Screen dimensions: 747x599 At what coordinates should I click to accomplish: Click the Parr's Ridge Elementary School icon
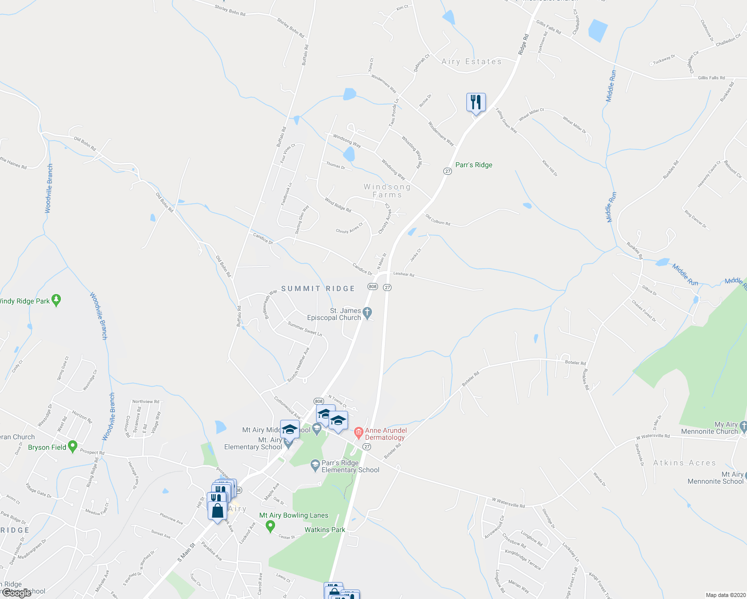[x=315, y=465]
